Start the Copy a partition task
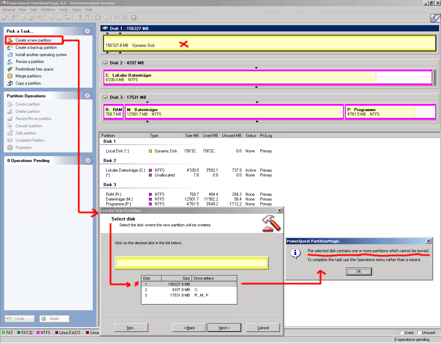The image size is (441, 344). click(28, 83)
